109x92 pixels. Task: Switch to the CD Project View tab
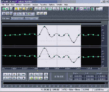[32, 19]
